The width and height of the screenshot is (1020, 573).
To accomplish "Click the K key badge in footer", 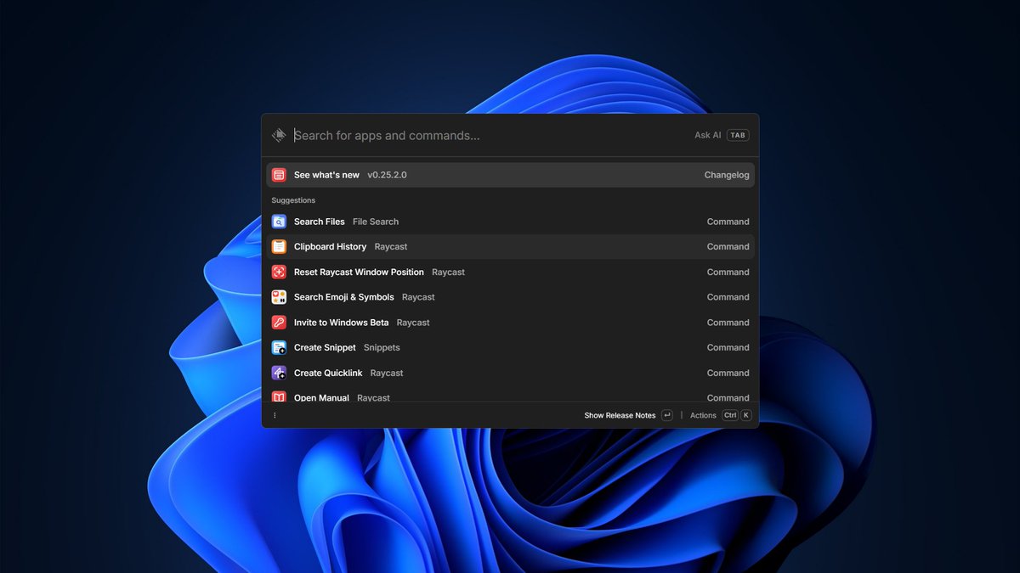I will point(746,415).
